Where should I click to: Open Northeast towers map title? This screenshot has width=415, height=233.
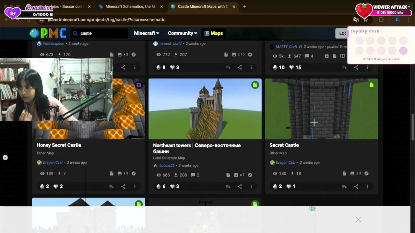pyautogui.click(x=197, y=148)
